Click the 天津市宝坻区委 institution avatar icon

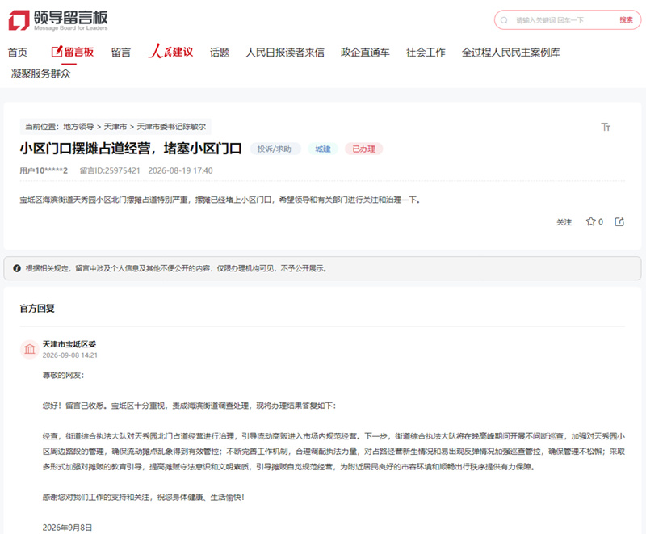click(30, 350)
